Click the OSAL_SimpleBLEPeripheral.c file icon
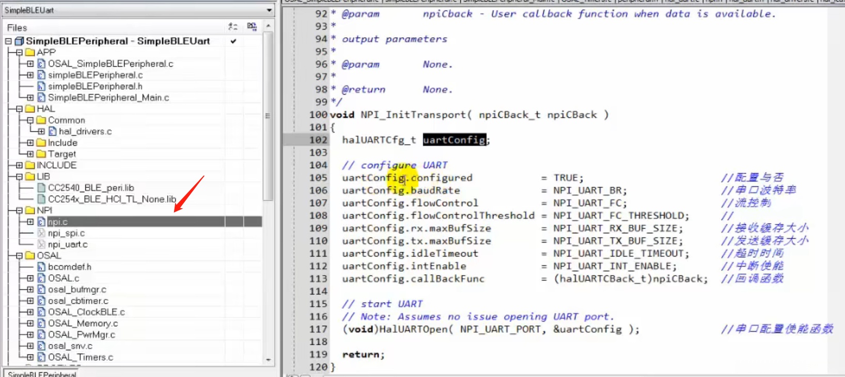This screenshot has height=377, width=845. pos(41,64)
